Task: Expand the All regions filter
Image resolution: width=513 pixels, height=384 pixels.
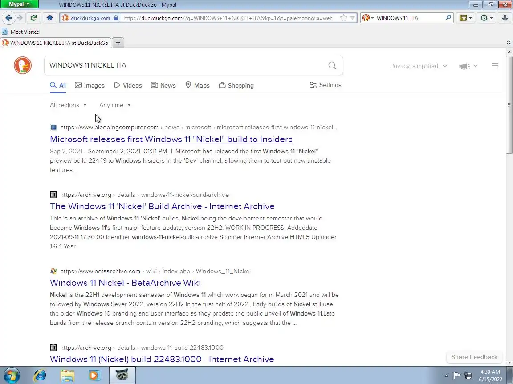Action: (68, 105)
